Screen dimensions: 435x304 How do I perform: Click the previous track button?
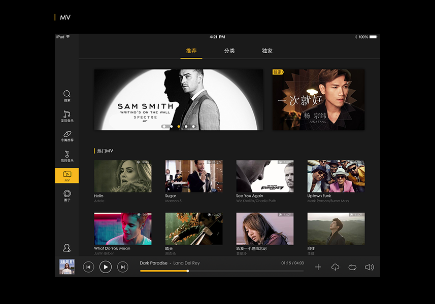pos(88,267)
